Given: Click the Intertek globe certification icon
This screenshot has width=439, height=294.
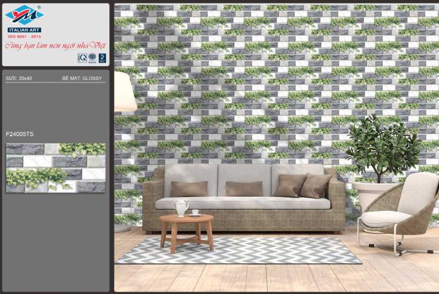Looking at the screenshot, I should click(92, 58).
